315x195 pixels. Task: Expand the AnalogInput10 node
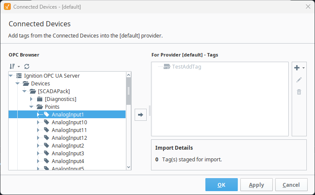[38, 122]
